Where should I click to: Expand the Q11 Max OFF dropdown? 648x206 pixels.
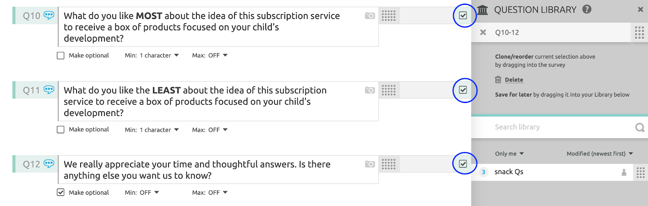point(210,130)
